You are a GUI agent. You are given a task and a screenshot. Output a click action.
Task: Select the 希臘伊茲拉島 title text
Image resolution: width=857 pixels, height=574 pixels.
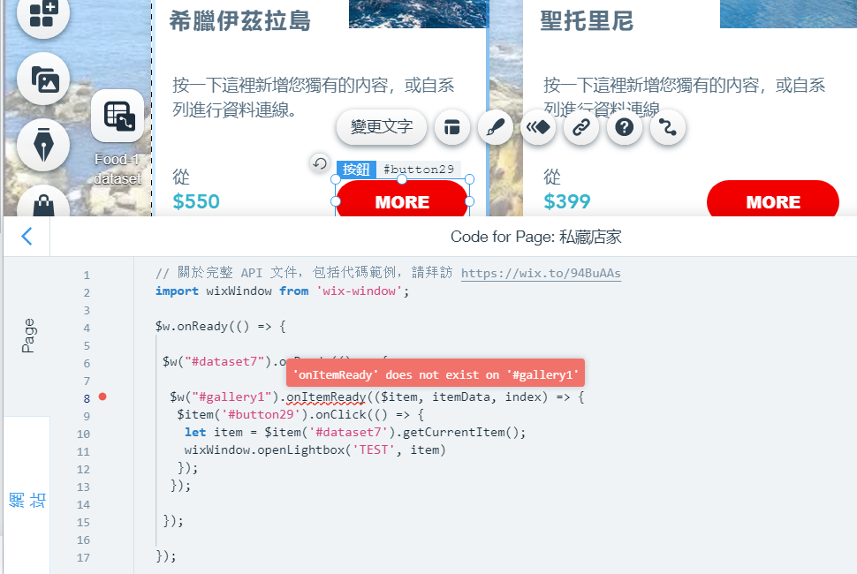tap(240, 21)
